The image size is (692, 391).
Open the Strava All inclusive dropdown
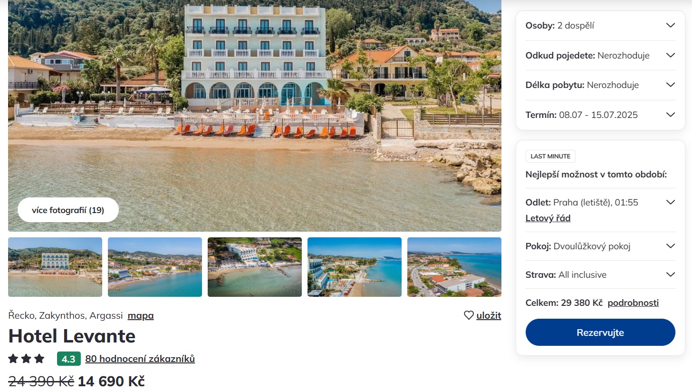[670, 275]
